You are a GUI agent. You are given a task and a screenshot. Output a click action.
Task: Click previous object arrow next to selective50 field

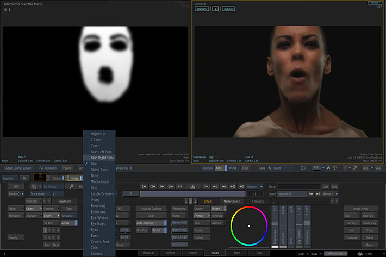(x=312, y=194)
